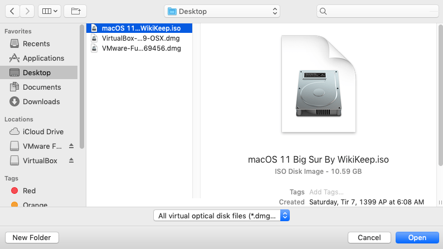Image resolution: width=443 pixels, height=249 pixels.
Task: Click the sidebar vertical scrollbar
Action: coord(82,87)
